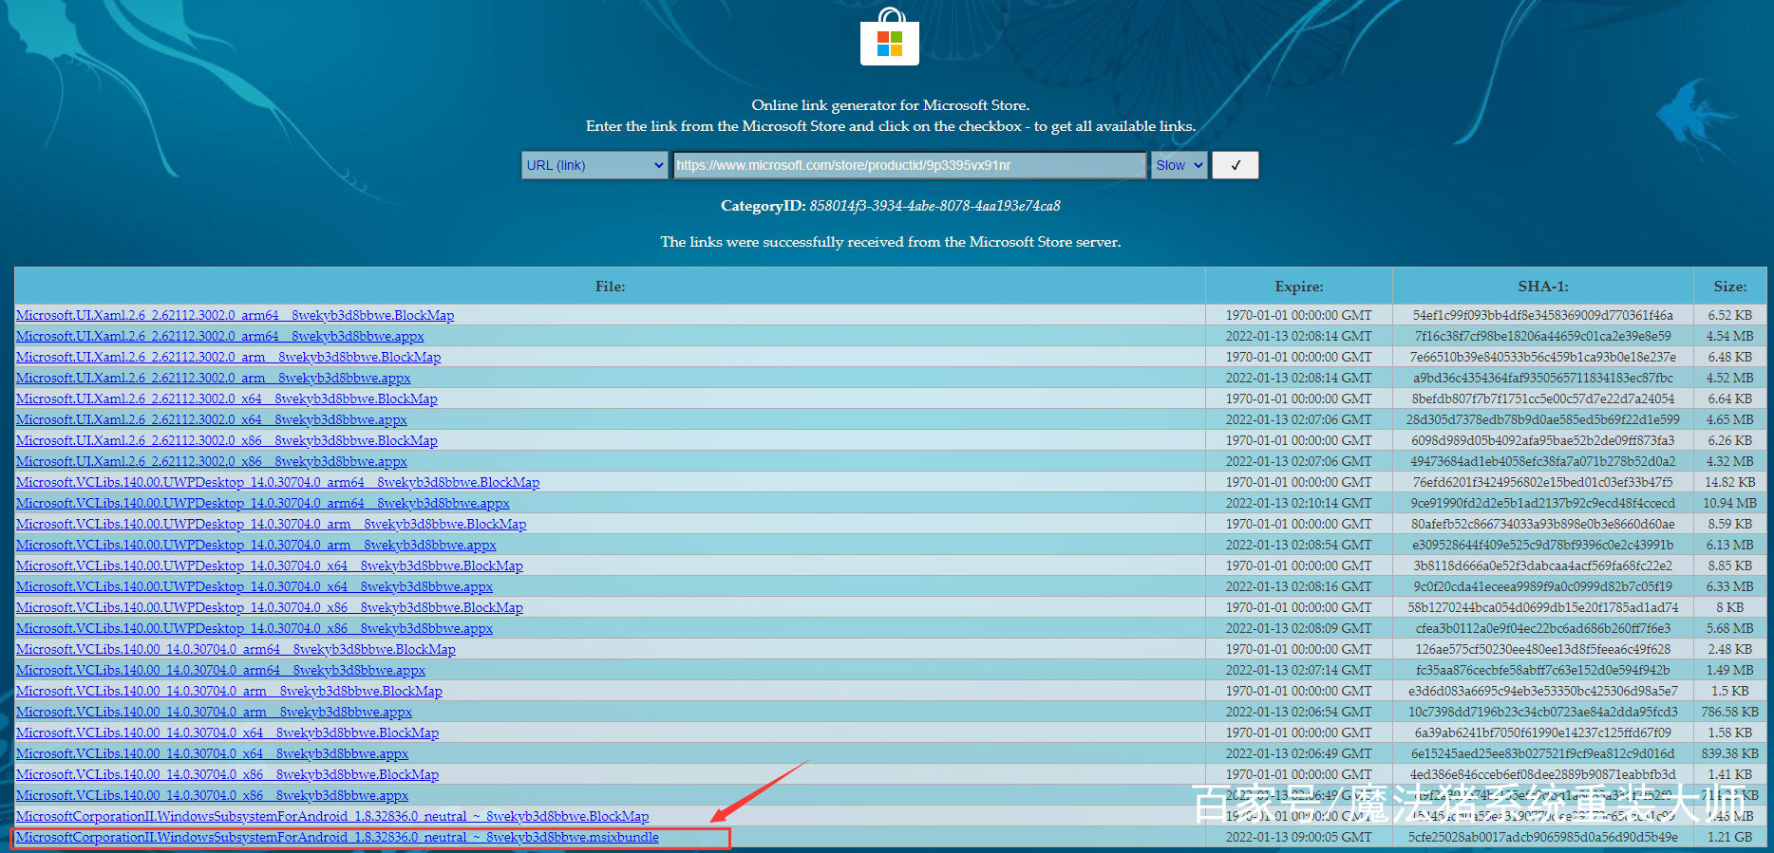1774x853 pixels.
Task: Click the product URL input field
Action: pyautogui.click(x=910, y=165)
